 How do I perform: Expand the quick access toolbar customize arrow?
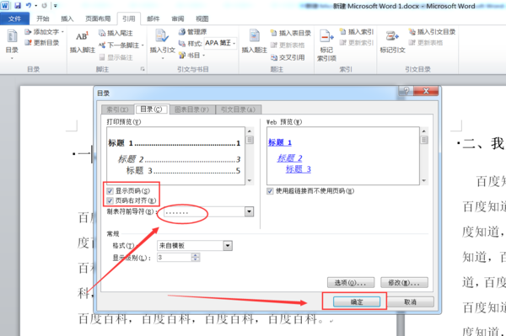(x=56, y=6)
